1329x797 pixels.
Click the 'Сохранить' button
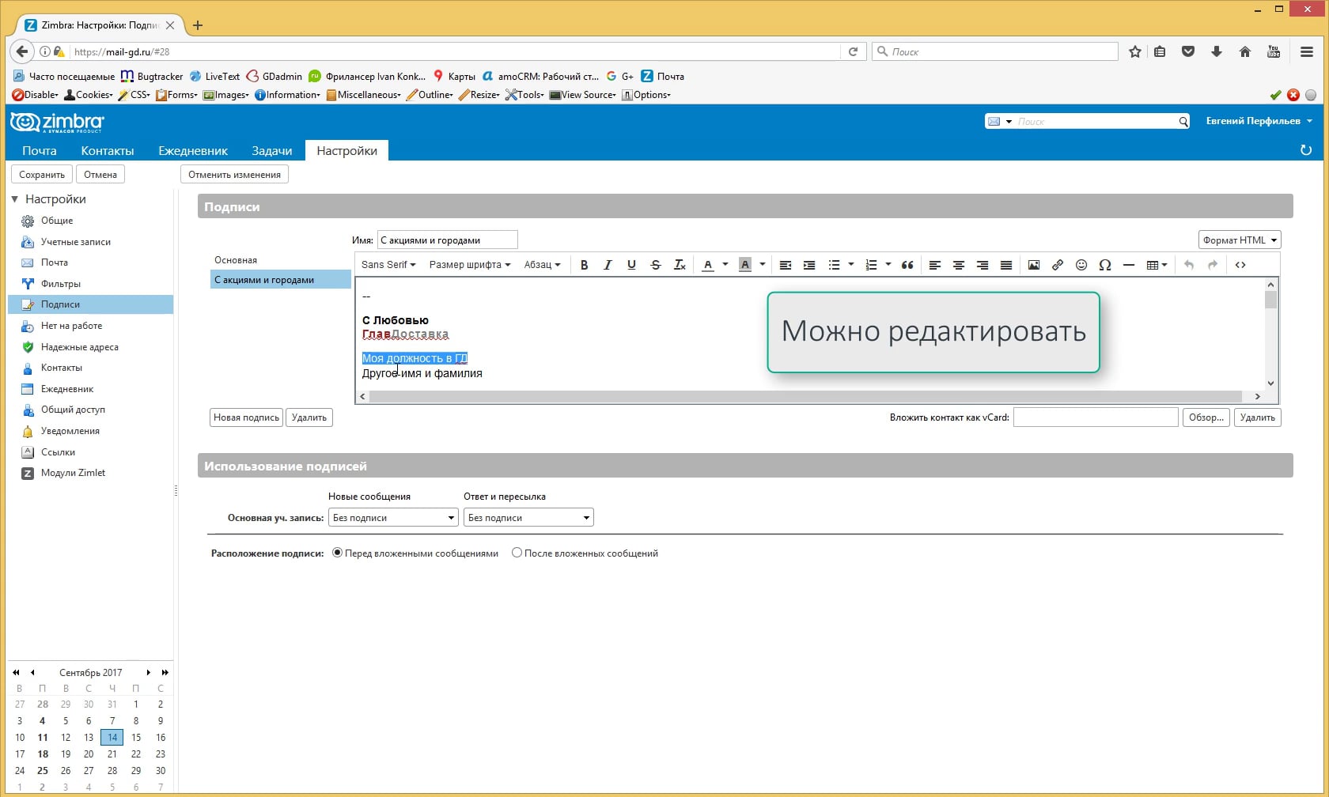tap(42, 174)
